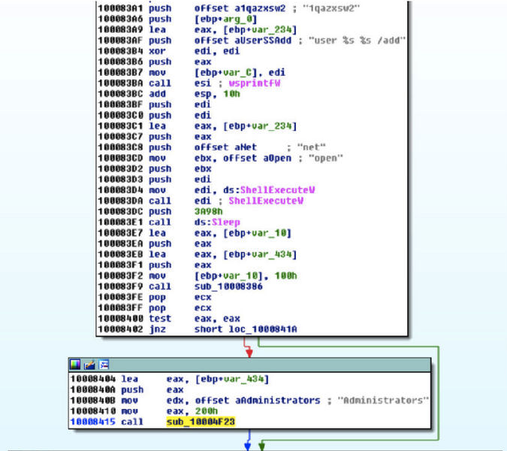
Task: Click address 10008404 in lower node
Action: click(x=92, y=379)
